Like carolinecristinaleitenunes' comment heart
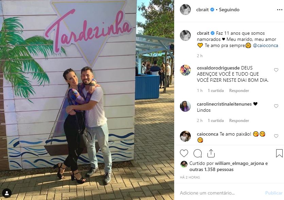This screenshot has height=200, width=284. (276, 106)
